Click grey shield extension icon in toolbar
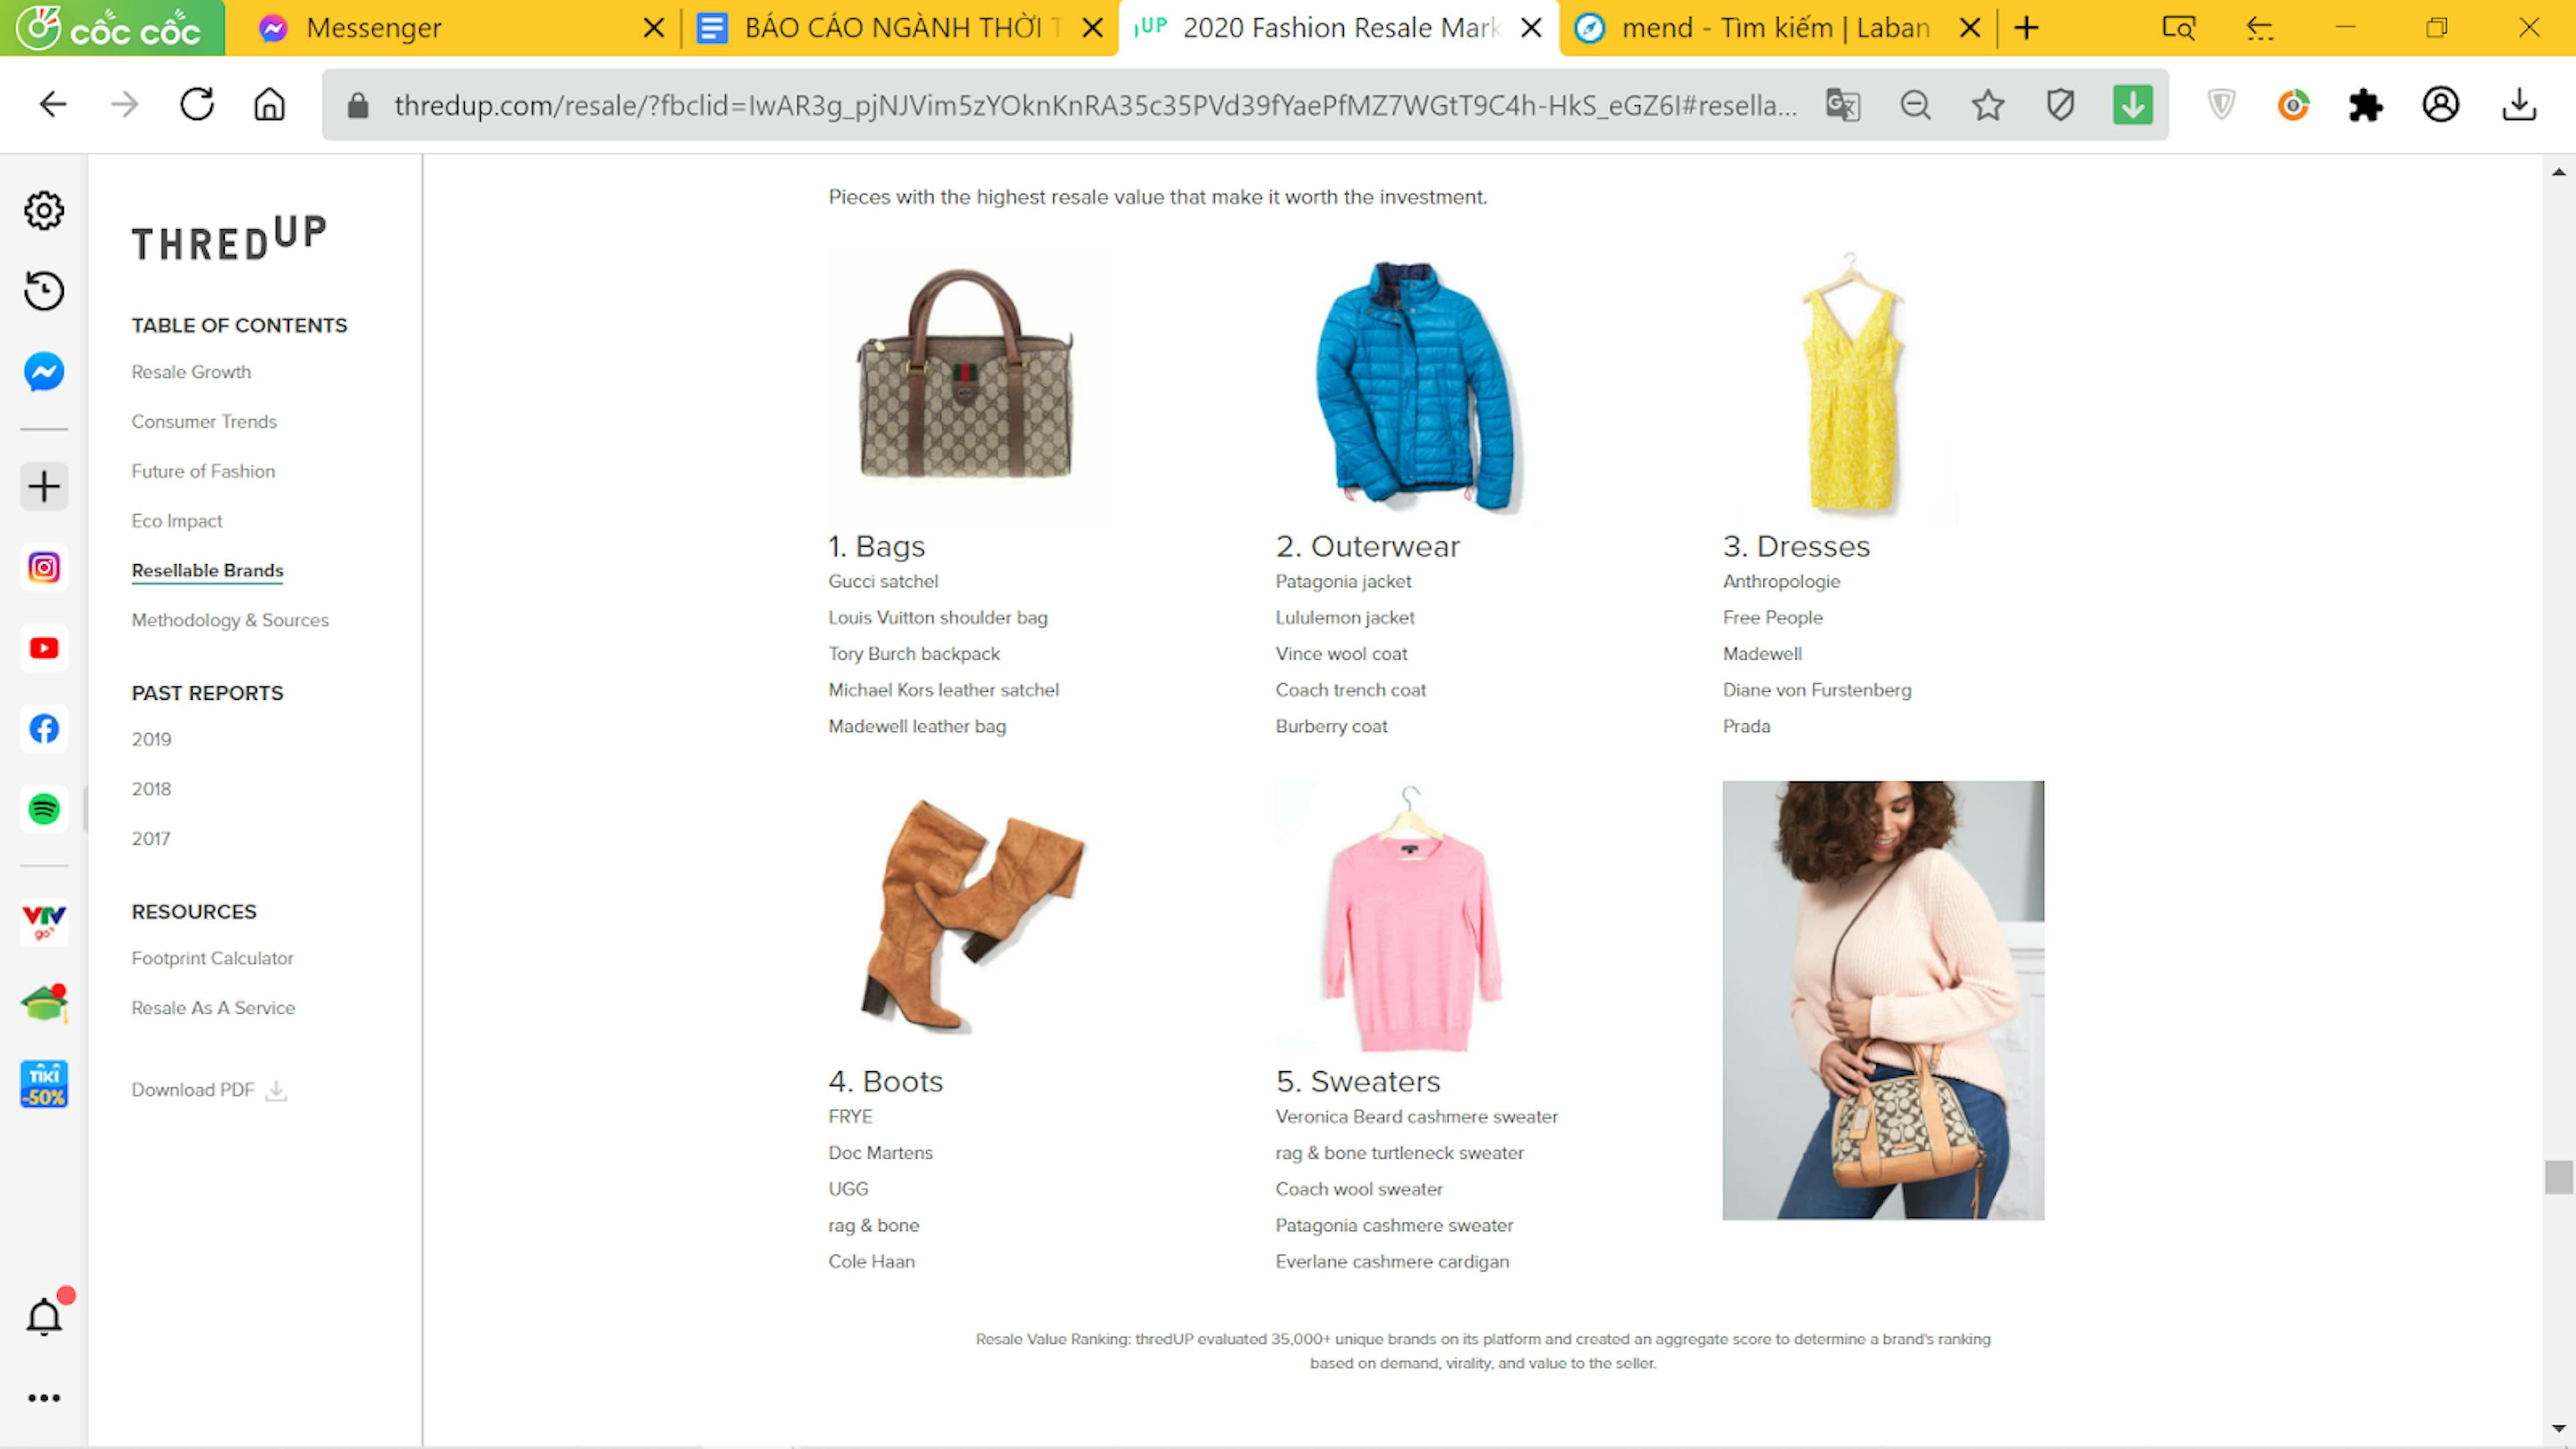This screenshot has width=2576, height=1449. pos(2221,105)
